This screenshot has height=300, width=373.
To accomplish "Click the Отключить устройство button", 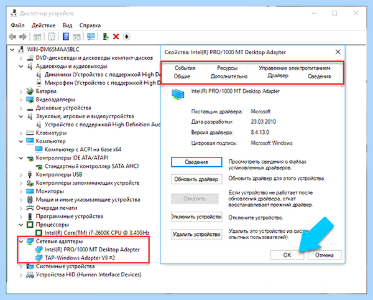I will point(196,217).
